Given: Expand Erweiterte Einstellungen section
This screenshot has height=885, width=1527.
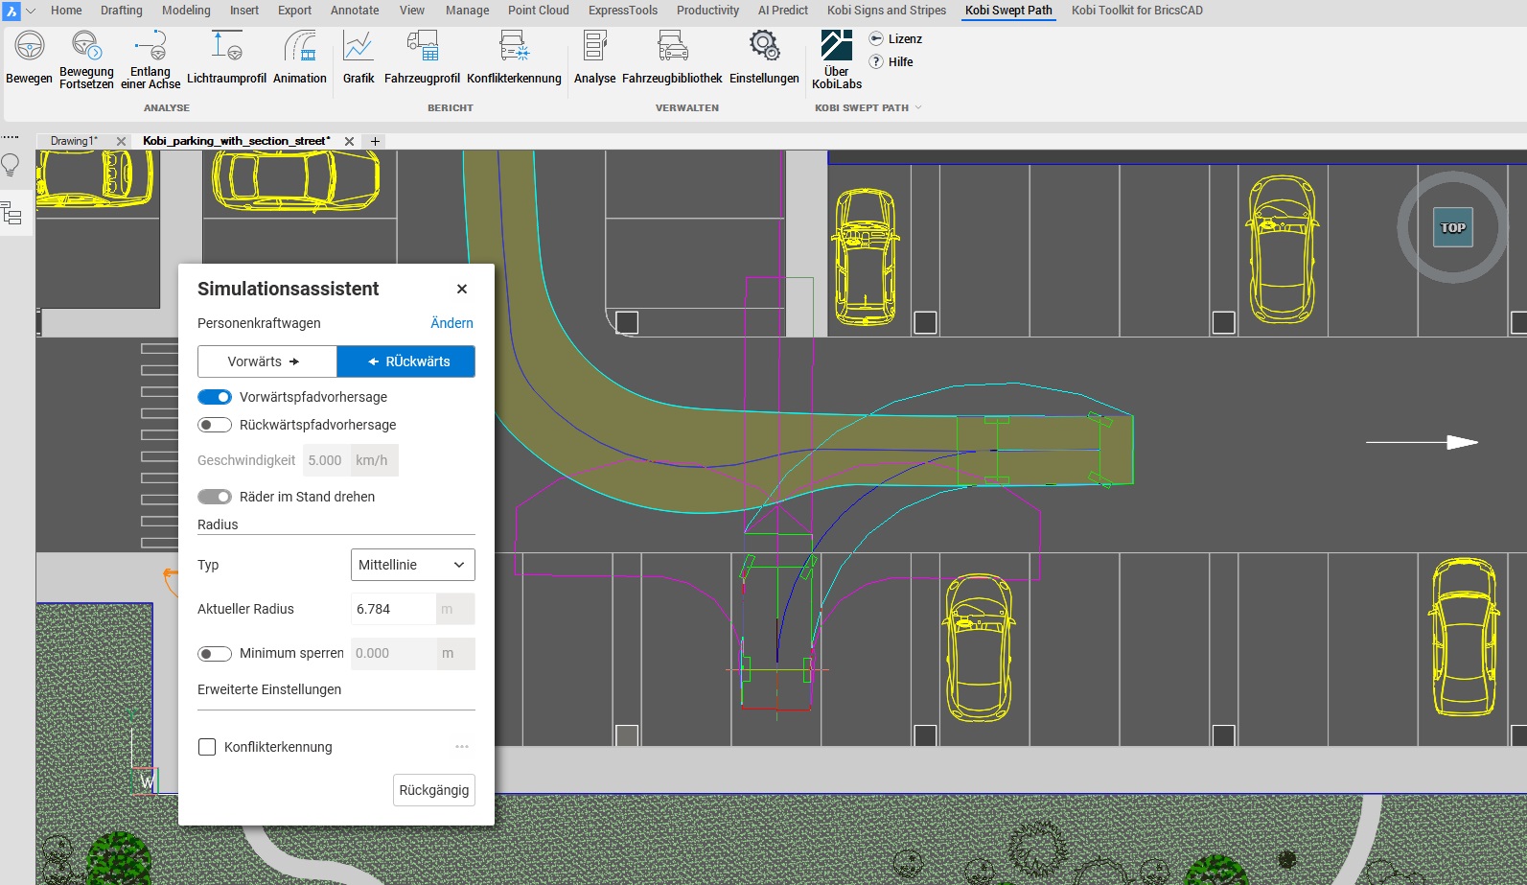Looking at the screenshot, I should pos(269,689).
